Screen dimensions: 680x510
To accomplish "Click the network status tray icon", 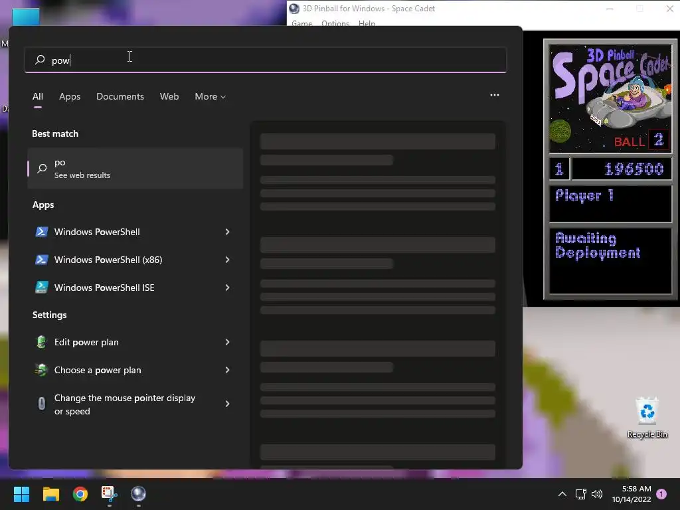I will (x=580, y=494).
